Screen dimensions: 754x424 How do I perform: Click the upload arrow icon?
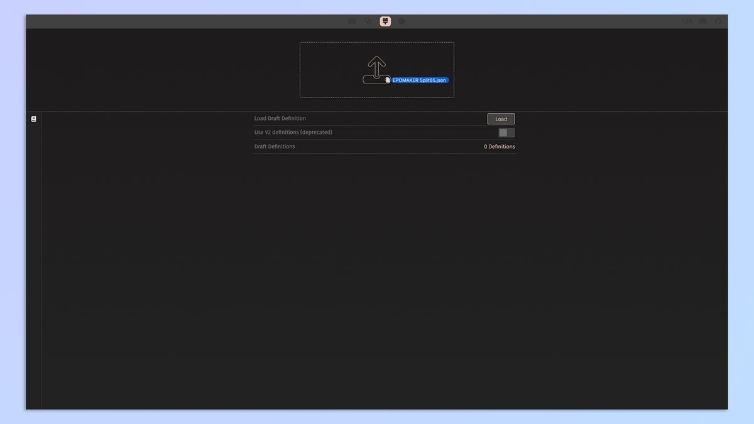(376, 67)
